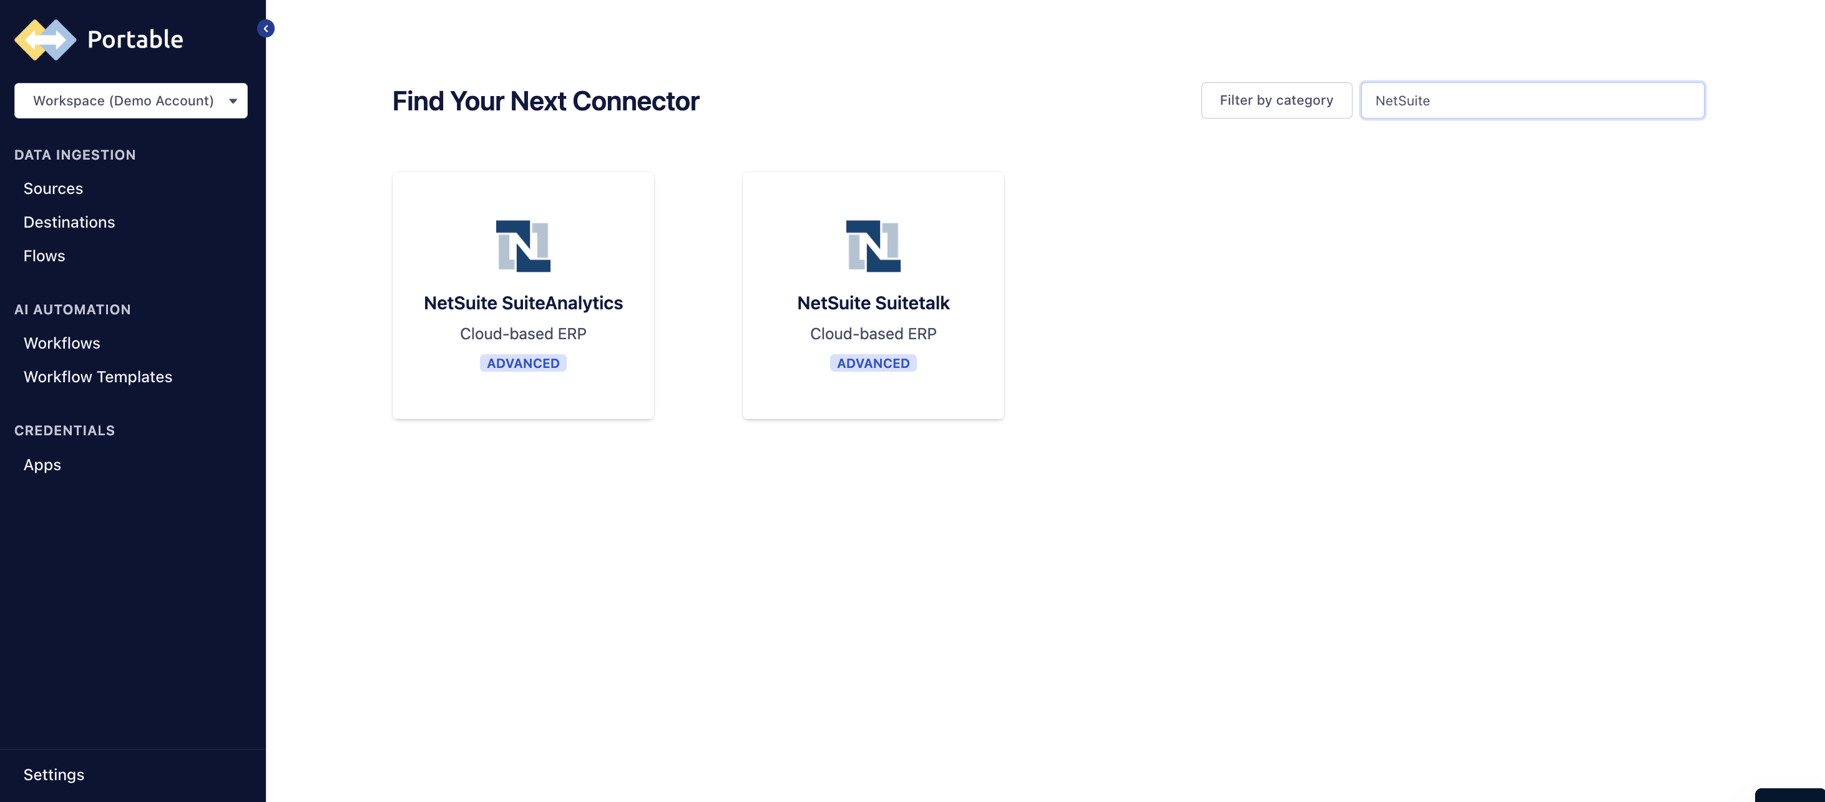Click the NetSuite Suitetalk logo icon
The image size is (1825, 802).
(873, 246)
